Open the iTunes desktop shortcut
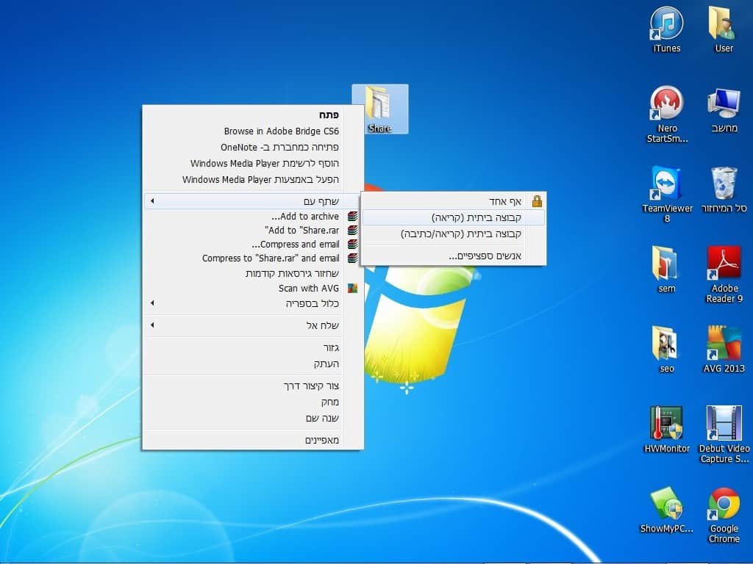This screenshot has width=753, height=564. 666,24
